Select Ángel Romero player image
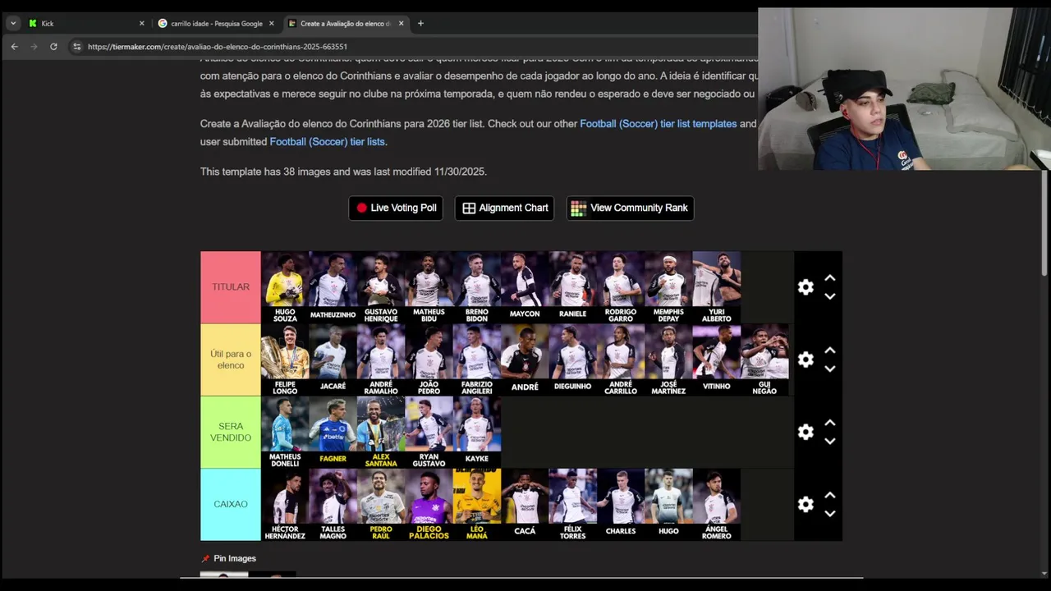The width and height of the screenshot is (1051, 591). [717, 504]
